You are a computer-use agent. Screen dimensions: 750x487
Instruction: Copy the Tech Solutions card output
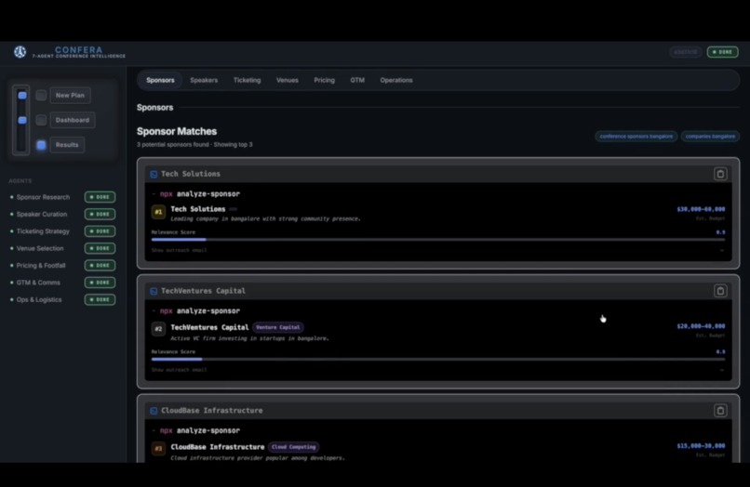720,174
